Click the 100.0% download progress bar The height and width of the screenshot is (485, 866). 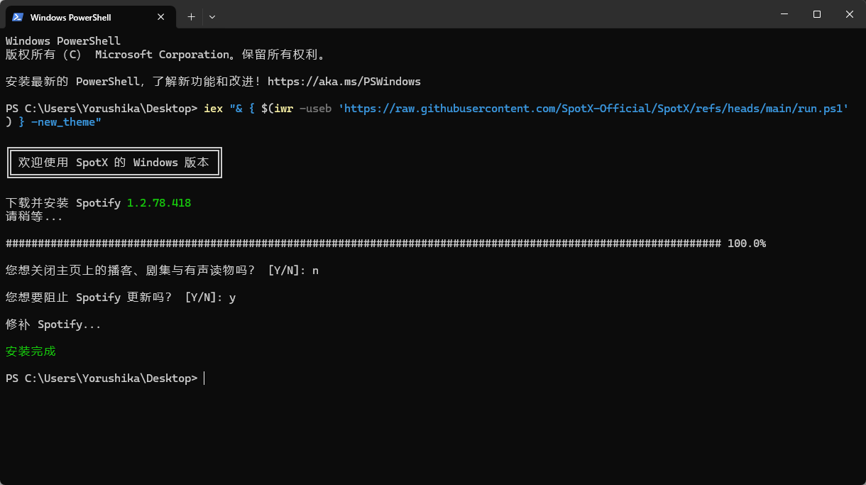pos(363,244)
